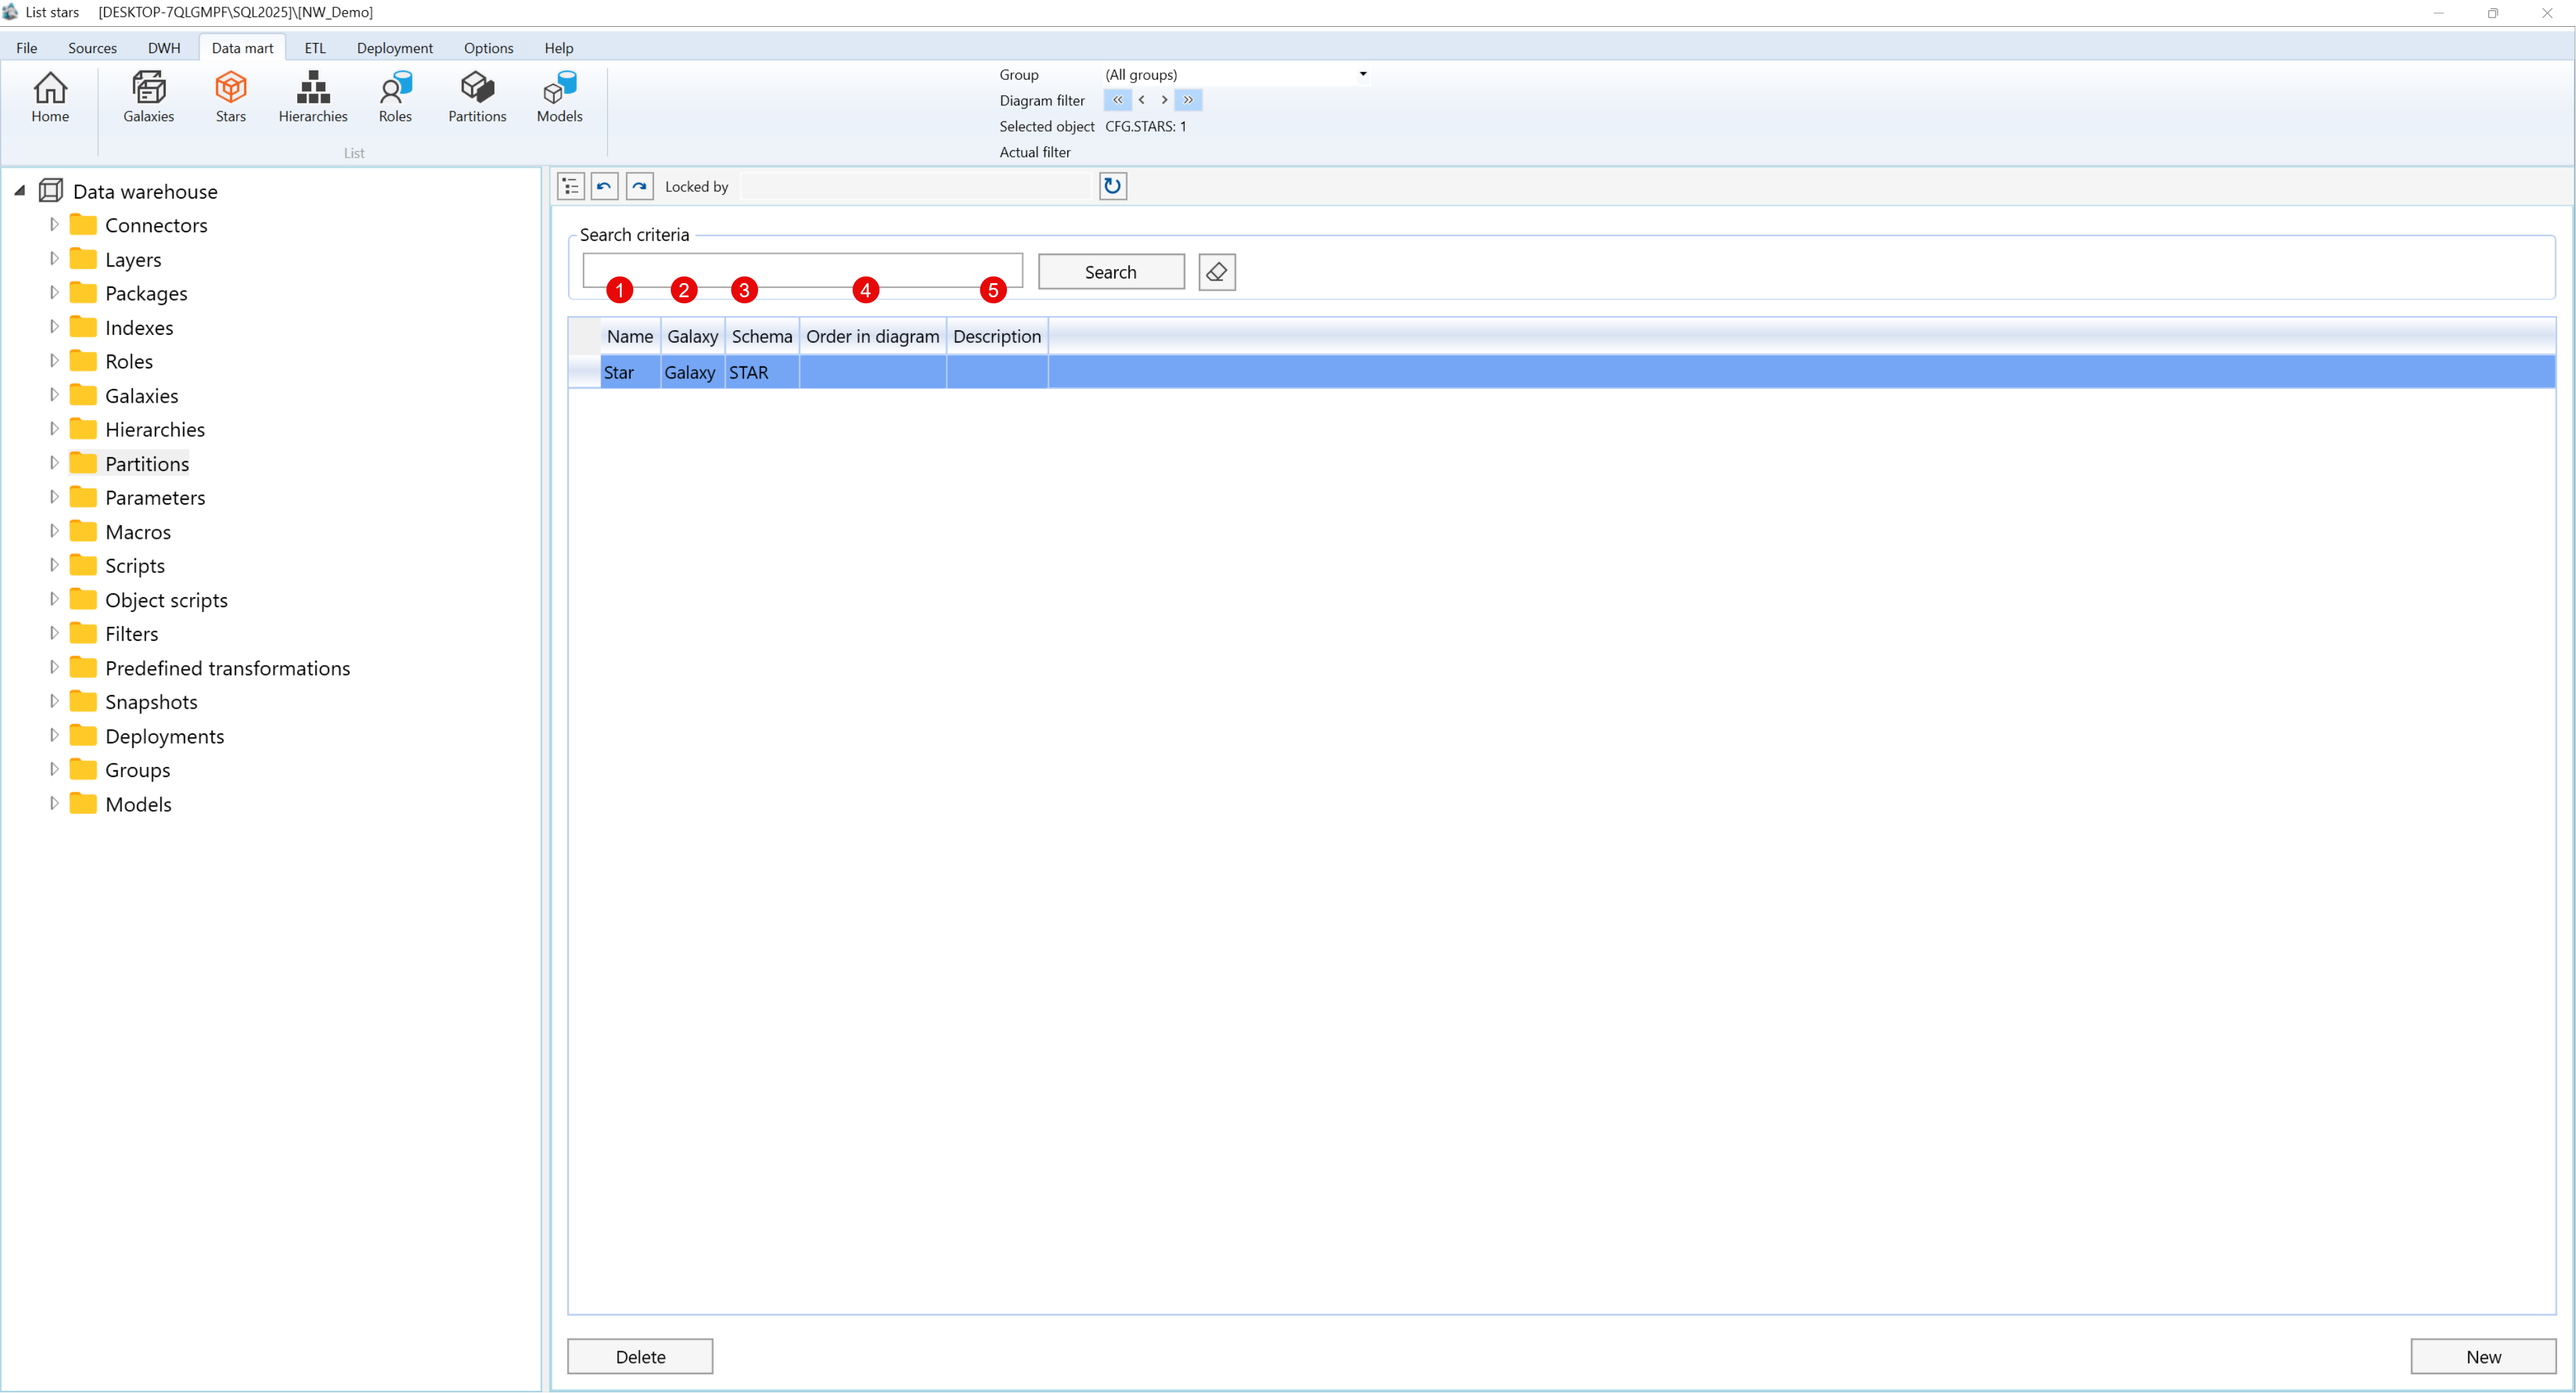
Task: Click the Roles ribbon icon
Action: [395, 96]
